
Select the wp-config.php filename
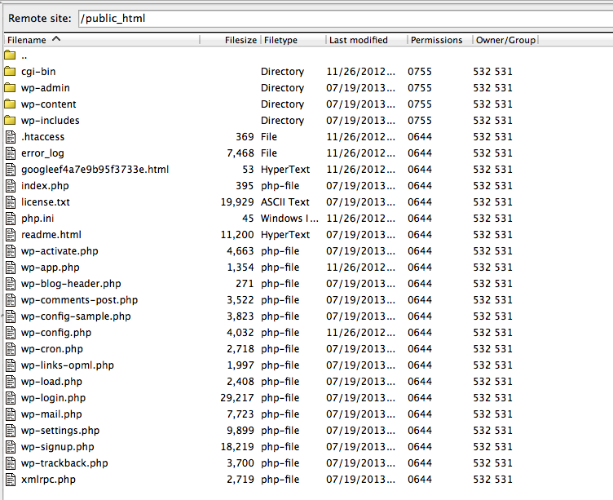[56, 333]
